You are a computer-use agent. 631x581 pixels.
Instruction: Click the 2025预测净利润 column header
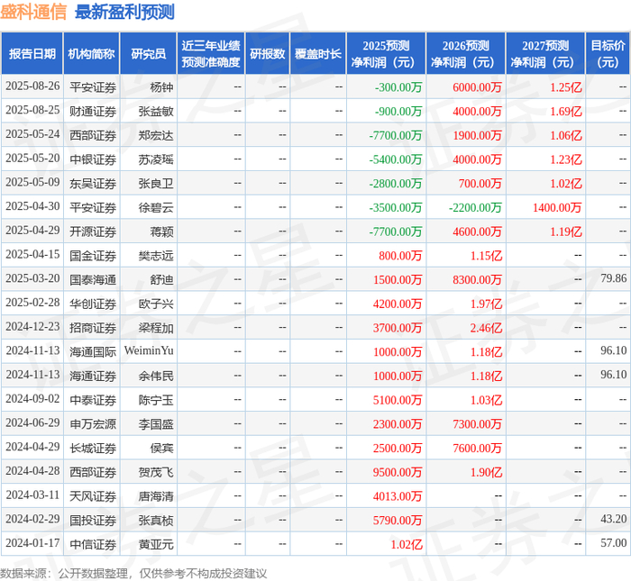[x=386, y=53]
